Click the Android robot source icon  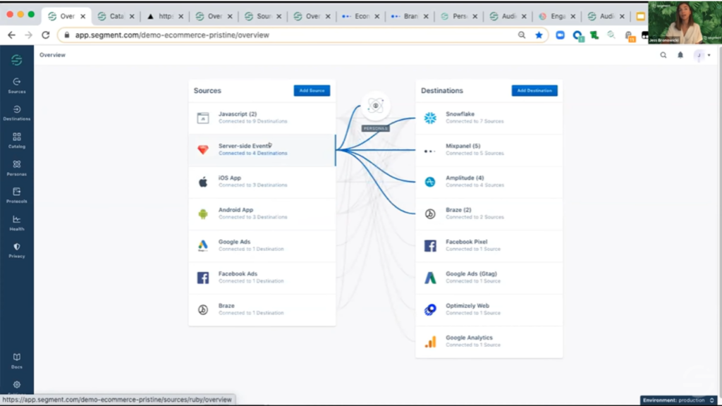[x=202, y=214]
